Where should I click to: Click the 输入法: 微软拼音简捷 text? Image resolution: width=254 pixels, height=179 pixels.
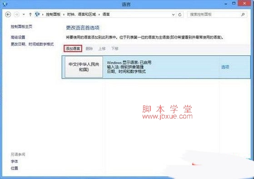point(125,67)
